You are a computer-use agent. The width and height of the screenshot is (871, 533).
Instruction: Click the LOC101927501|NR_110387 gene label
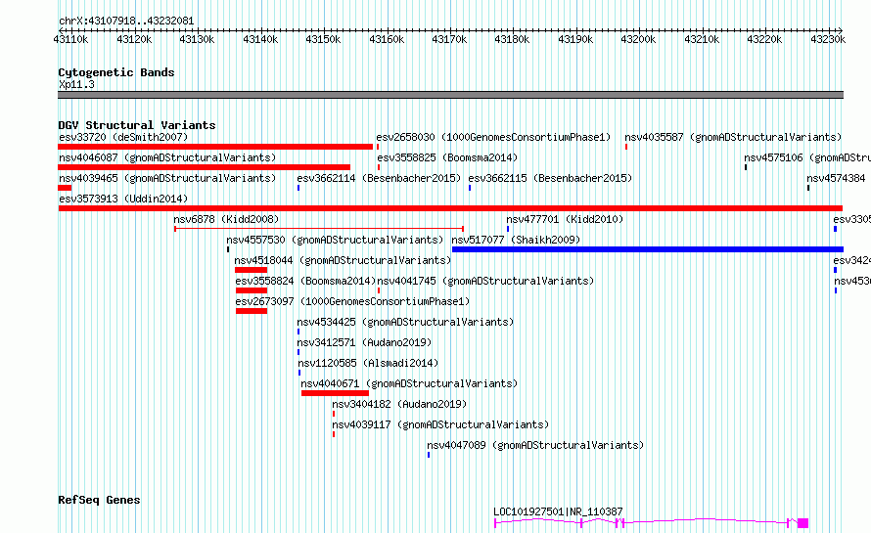pyautogui.click(x=558, y=511)
